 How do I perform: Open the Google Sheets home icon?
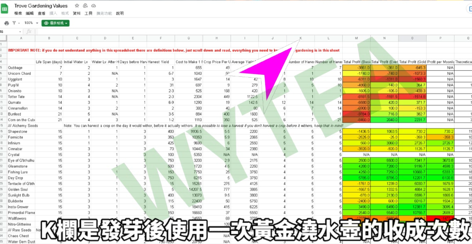click(x=5, y=8)
